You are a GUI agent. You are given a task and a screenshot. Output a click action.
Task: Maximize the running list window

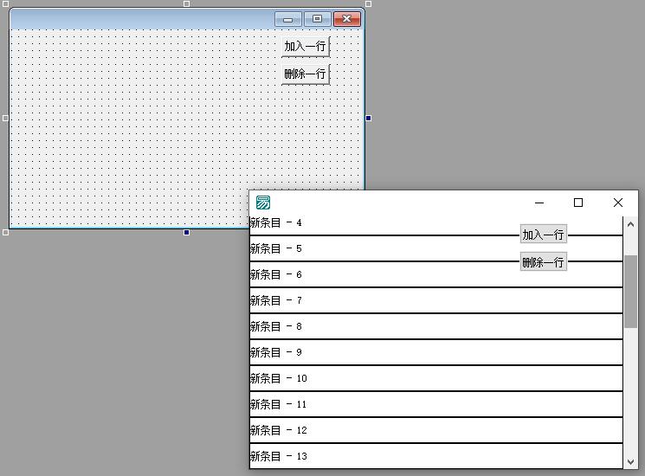tap(578, 203)
